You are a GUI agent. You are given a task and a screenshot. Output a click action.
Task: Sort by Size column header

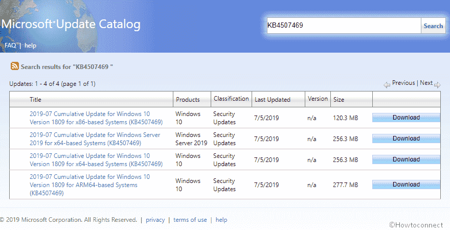[339, 100]
